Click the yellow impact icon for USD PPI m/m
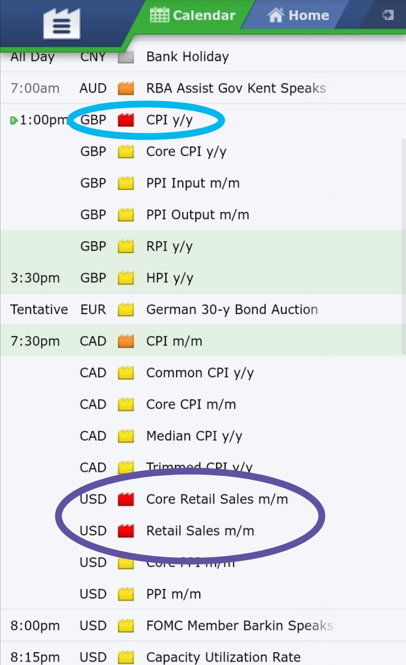This screenshot has height=665, width=406. pyautogui.click(x=126, y=594)
